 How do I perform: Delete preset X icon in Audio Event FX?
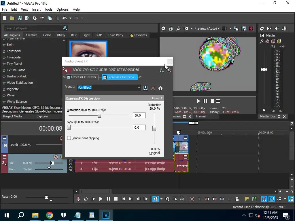(153, 88)
